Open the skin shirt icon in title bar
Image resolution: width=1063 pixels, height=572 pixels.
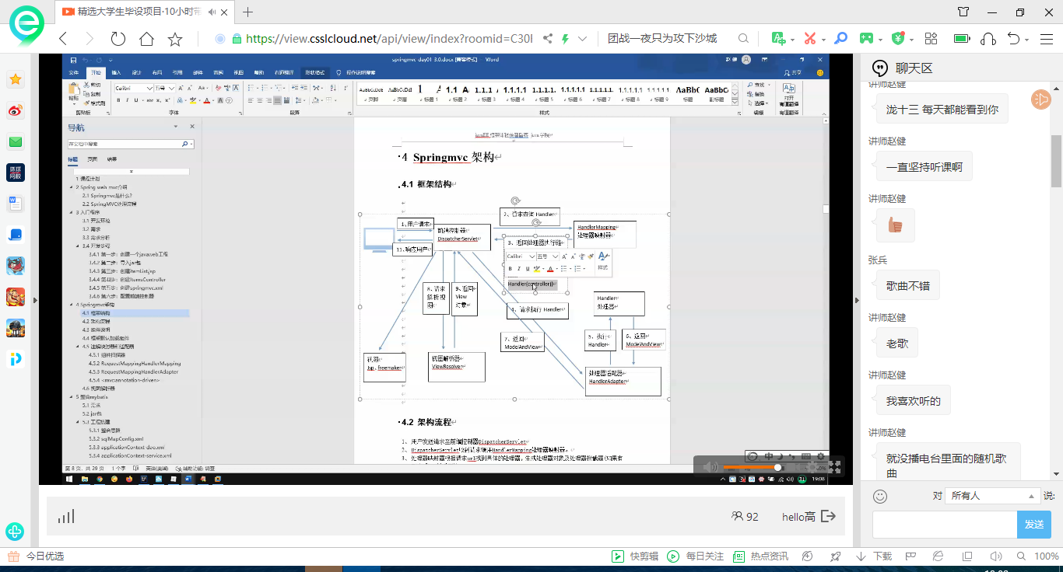[x=963, y=12]
